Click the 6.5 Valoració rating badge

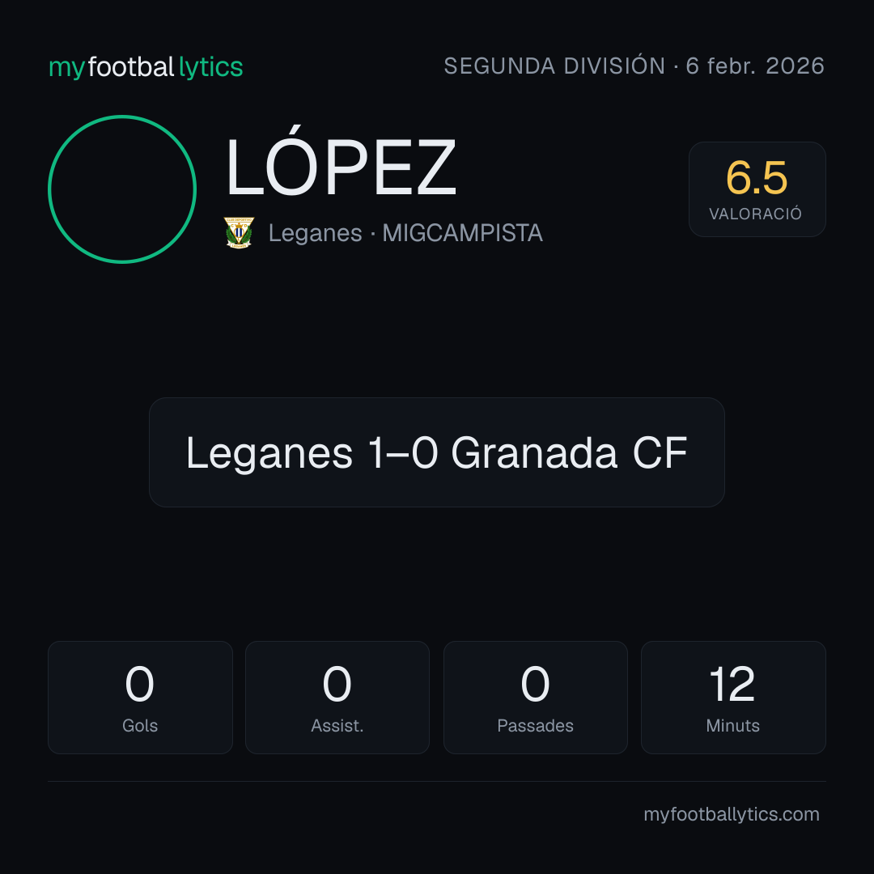click(757, 189)
